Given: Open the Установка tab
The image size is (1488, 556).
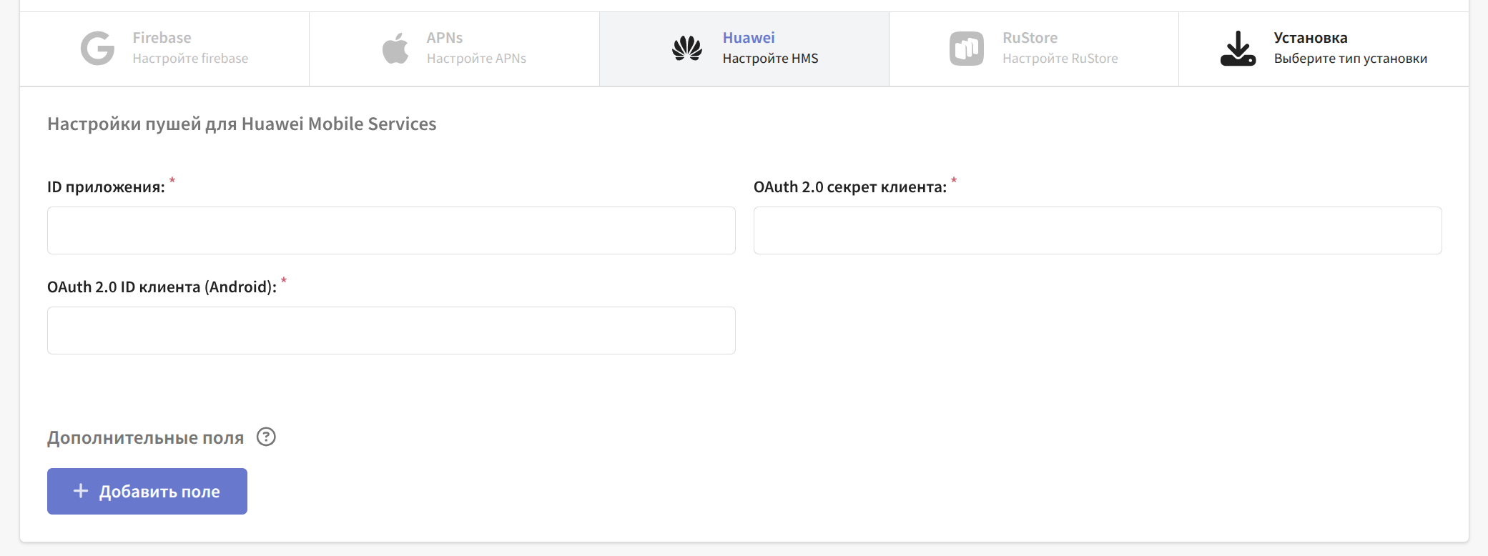Looking at the screenshot, I should 1310,38.
